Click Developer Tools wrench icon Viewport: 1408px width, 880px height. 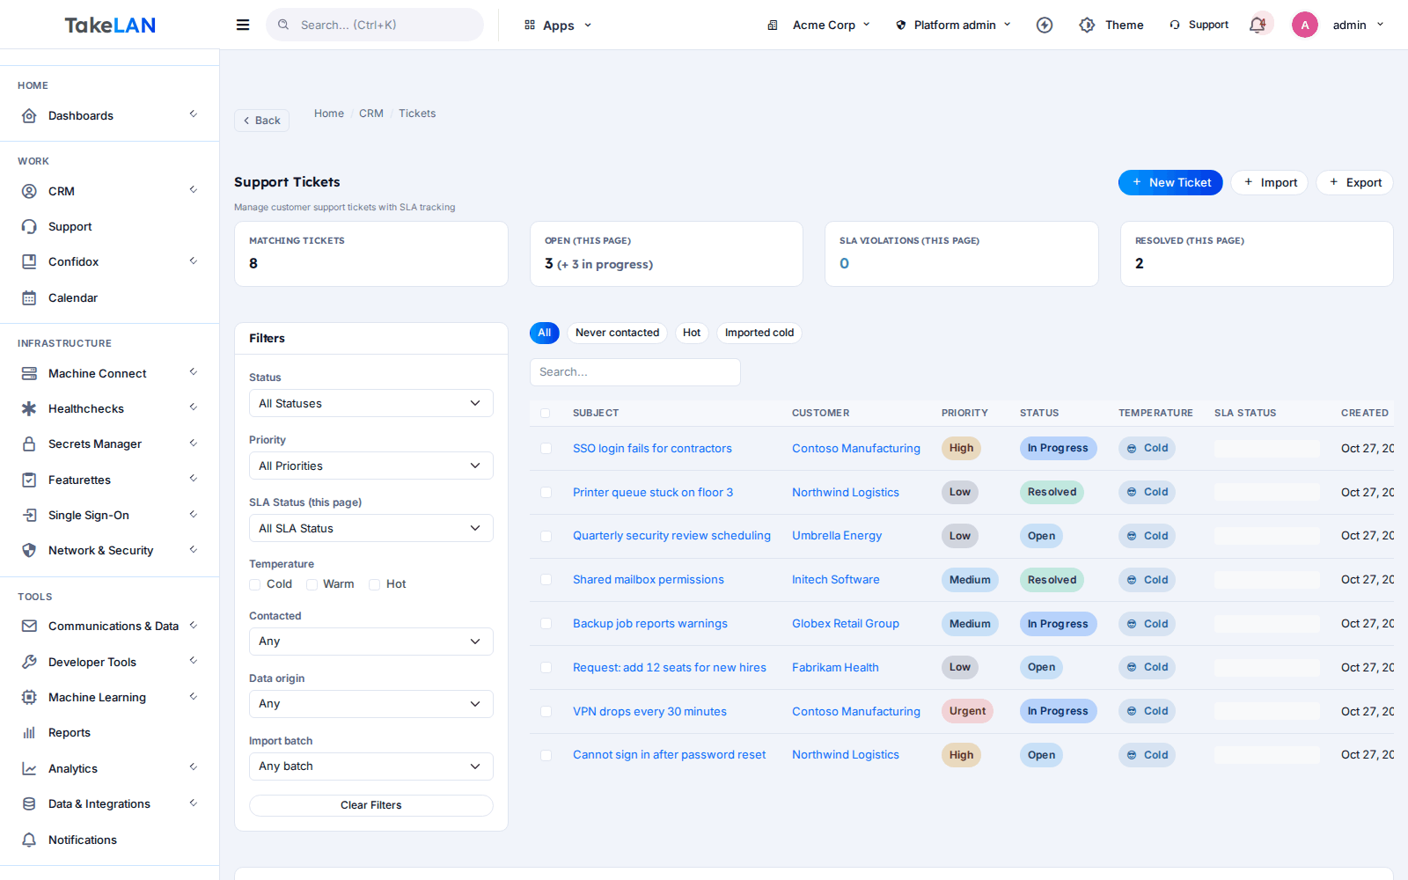click(29, 662)
